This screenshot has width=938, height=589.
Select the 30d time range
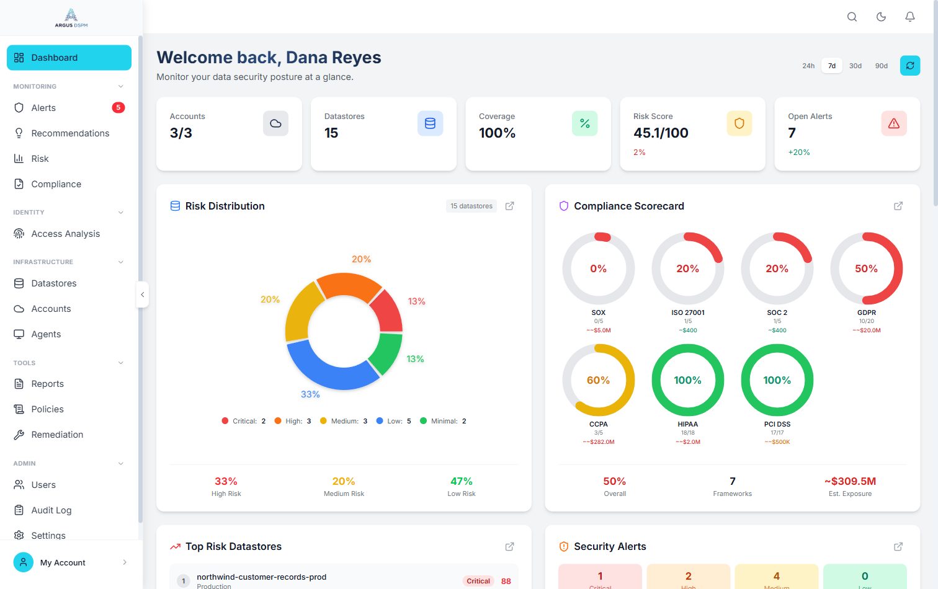855,66
